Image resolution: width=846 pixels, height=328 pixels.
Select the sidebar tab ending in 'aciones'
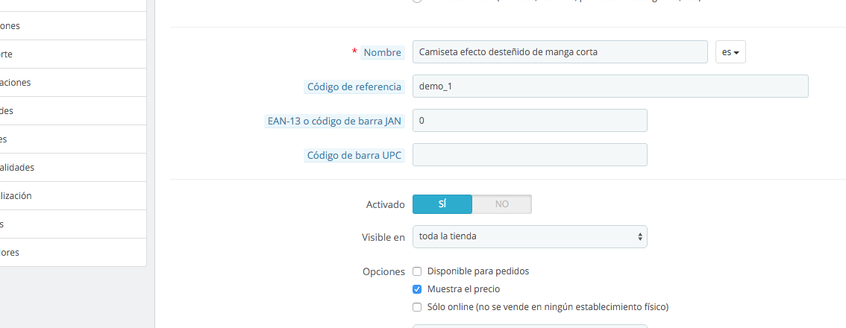click(73, 83)
